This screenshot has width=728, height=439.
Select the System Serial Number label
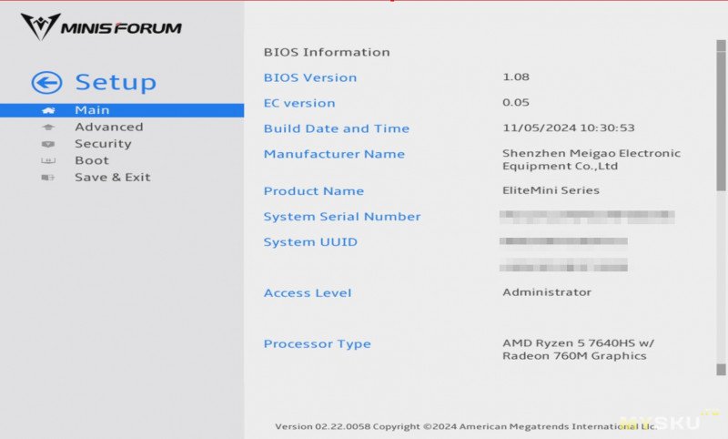[x=342, y=217]
